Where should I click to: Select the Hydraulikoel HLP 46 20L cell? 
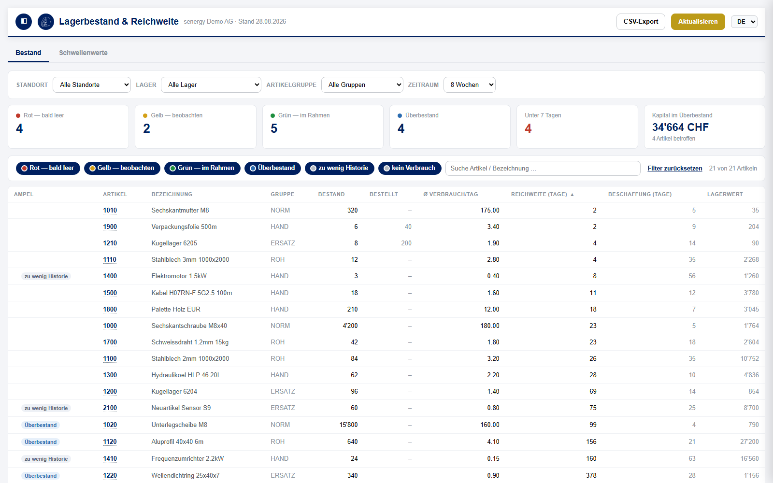[x=186, y=375]
